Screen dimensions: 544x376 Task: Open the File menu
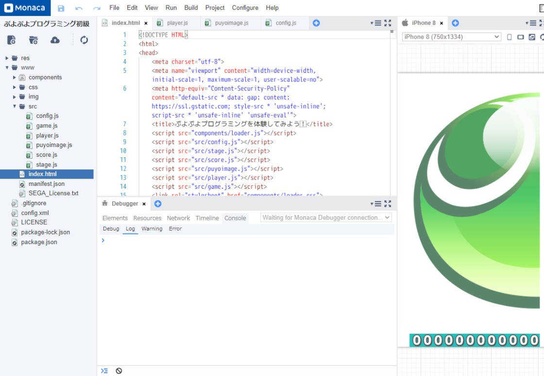coord(114,8)
